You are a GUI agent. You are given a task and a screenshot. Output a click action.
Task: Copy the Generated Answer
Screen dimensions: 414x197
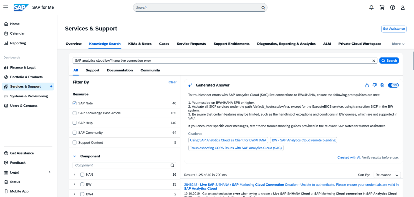[x=382, y=85]
